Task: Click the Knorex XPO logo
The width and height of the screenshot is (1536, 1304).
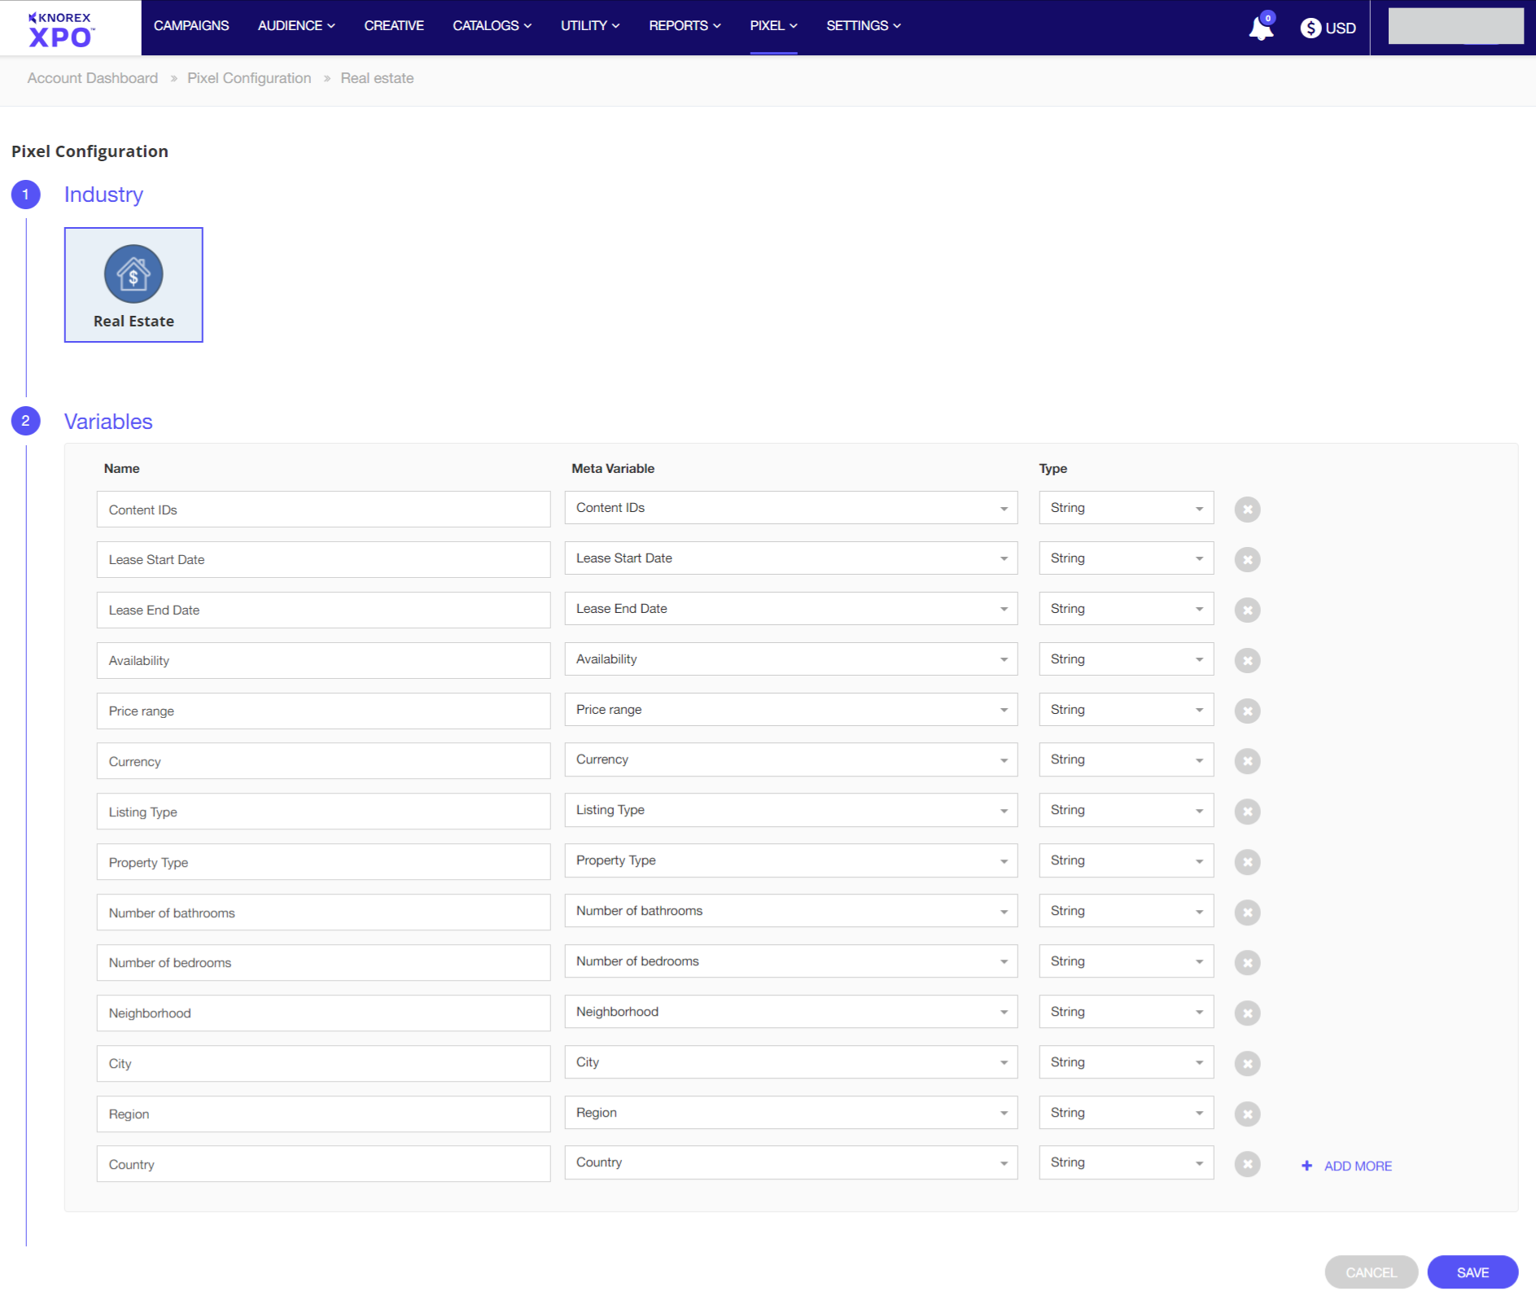Action: point(62,30)
